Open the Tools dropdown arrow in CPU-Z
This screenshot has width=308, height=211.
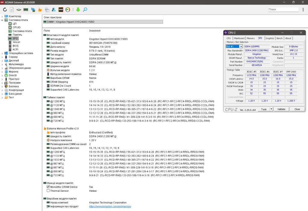pos(271,109)
